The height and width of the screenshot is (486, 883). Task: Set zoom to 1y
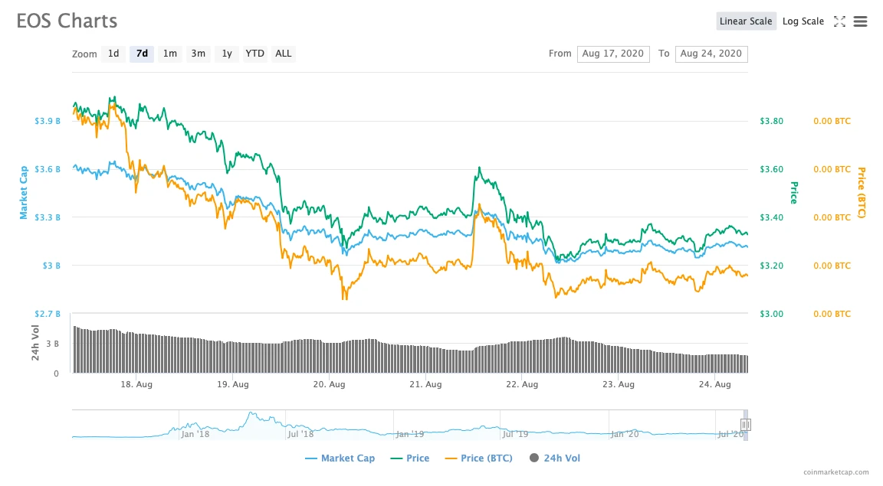pos(227,54)
